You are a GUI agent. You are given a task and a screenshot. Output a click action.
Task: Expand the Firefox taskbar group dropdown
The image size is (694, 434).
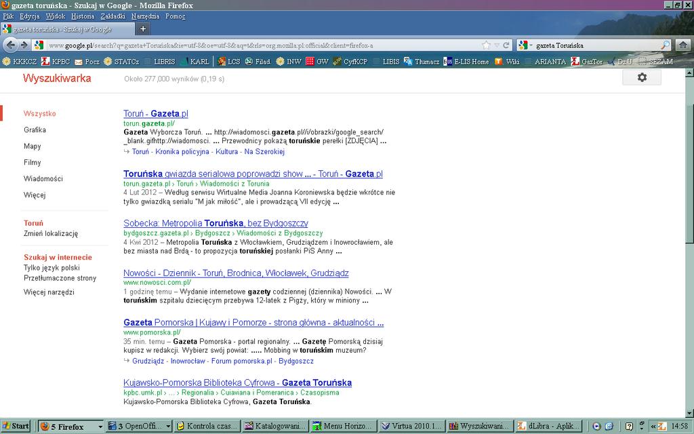click(x=100, y=427)
